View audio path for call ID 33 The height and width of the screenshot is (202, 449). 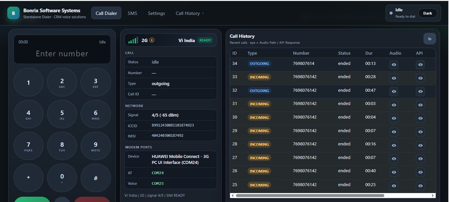(x=394, y=78)
